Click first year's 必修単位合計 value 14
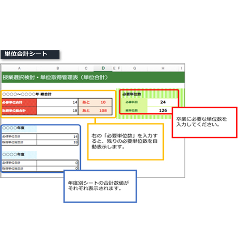The width and height of the screenshot is (238, 238). pyautogui.click(x=58, y=137)
